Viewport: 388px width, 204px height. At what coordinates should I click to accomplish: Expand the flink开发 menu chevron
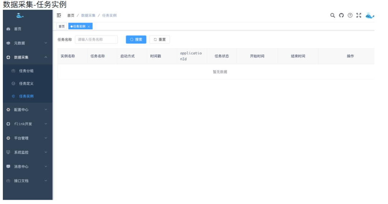(x=46, y=124)
